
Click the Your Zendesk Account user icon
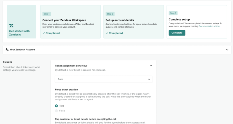click(x=7, y=50)
